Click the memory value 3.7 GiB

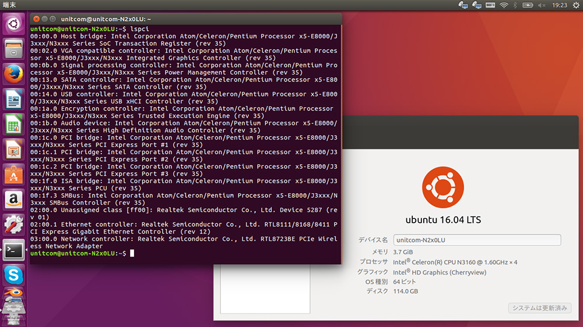click(403, 252)
